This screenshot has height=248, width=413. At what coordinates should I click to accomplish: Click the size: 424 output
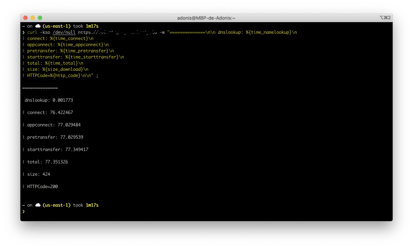point(38,174)
